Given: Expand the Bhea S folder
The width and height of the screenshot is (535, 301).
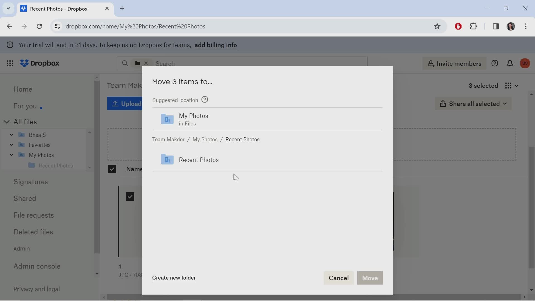Looking at the screenshot, I should 11,135.
